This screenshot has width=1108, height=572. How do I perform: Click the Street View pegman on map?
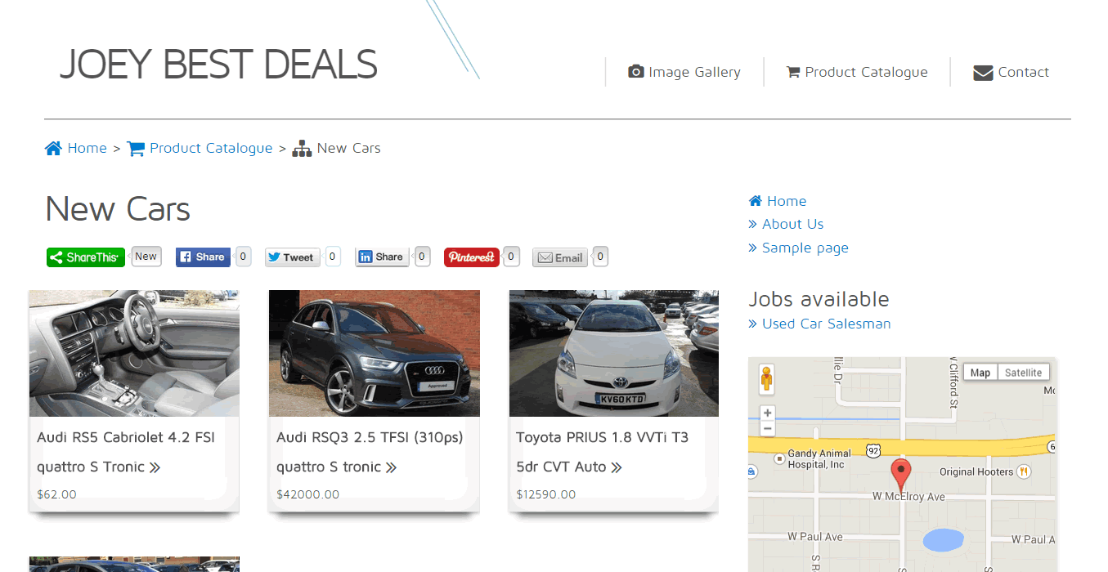click(x=766, y=379)
